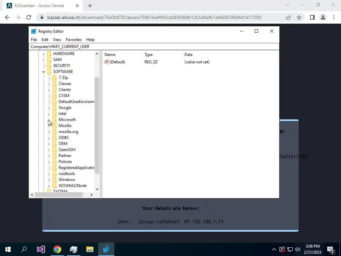Image resolution: width=341 pixels, height=256 pixels.
Task: Select the Mozilla folder icon
Action: [x=54, y=126]
